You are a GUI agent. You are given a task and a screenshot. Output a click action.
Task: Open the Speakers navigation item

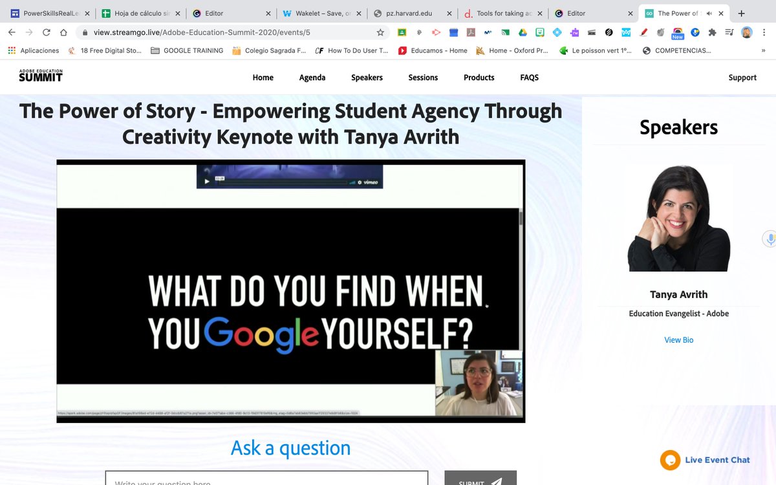(367, 78)
